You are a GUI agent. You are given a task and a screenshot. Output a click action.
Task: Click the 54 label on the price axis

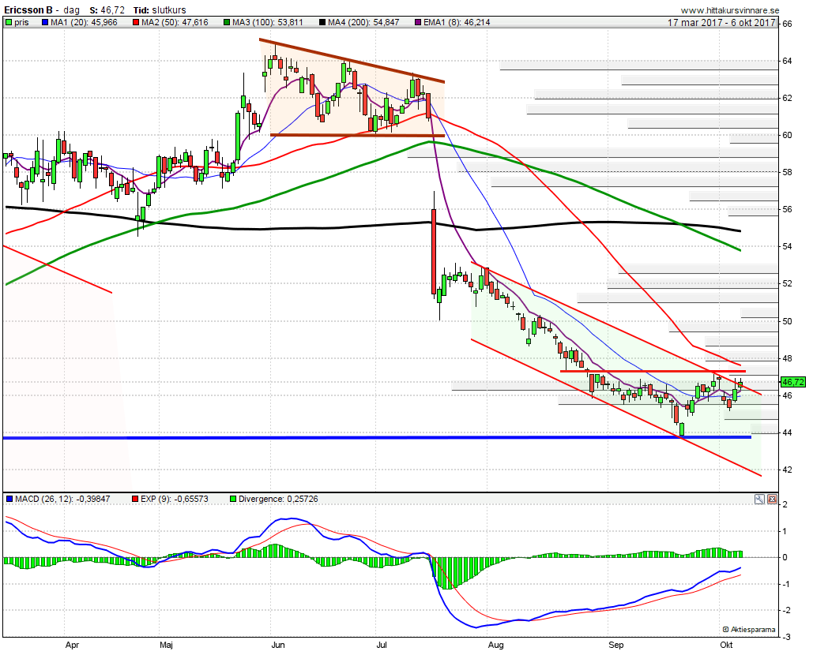[x=787, y=246]
